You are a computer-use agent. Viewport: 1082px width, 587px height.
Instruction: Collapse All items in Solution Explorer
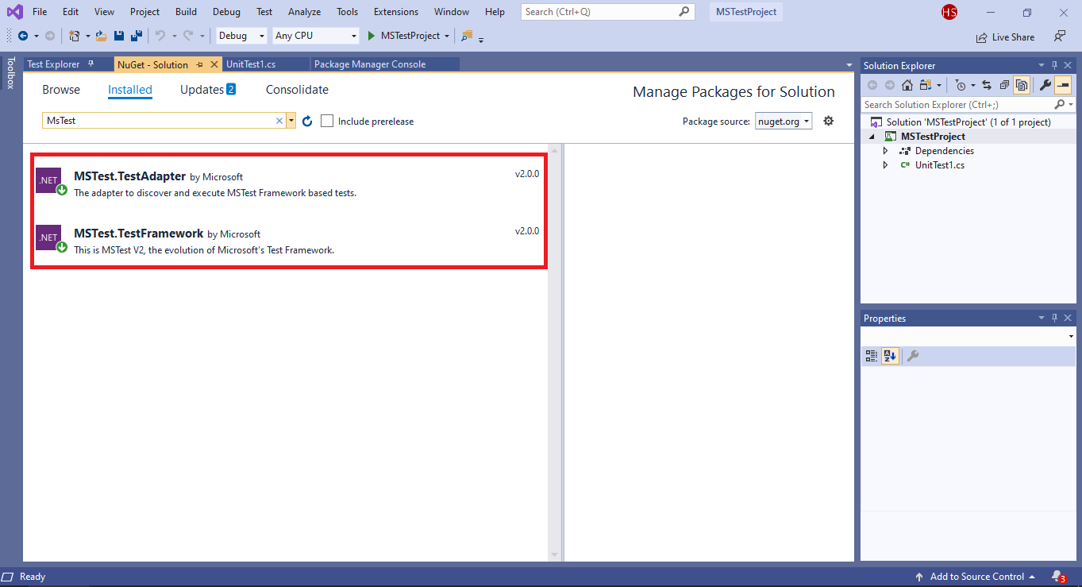(1004, 85)
